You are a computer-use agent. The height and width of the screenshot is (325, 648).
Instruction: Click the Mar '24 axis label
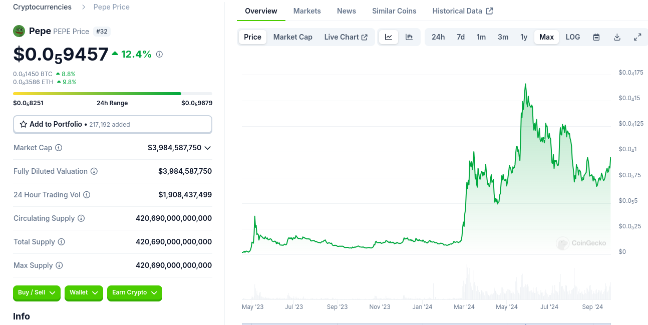(x=464, y=307)
